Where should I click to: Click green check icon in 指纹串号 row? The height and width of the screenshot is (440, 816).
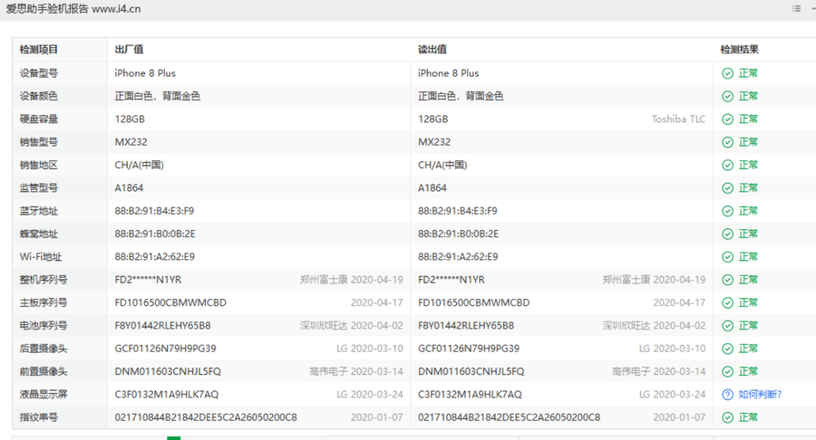[727, 417]
